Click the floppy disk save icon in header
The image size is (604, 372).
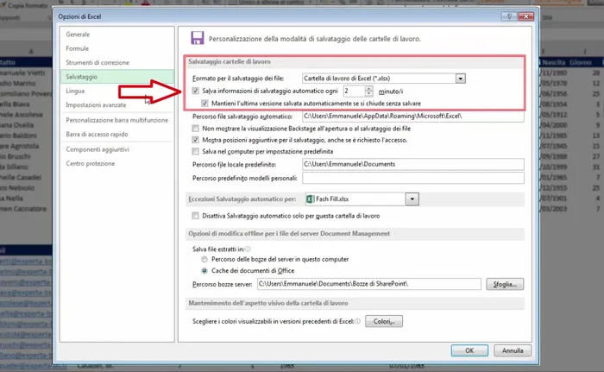click(197, 38)
